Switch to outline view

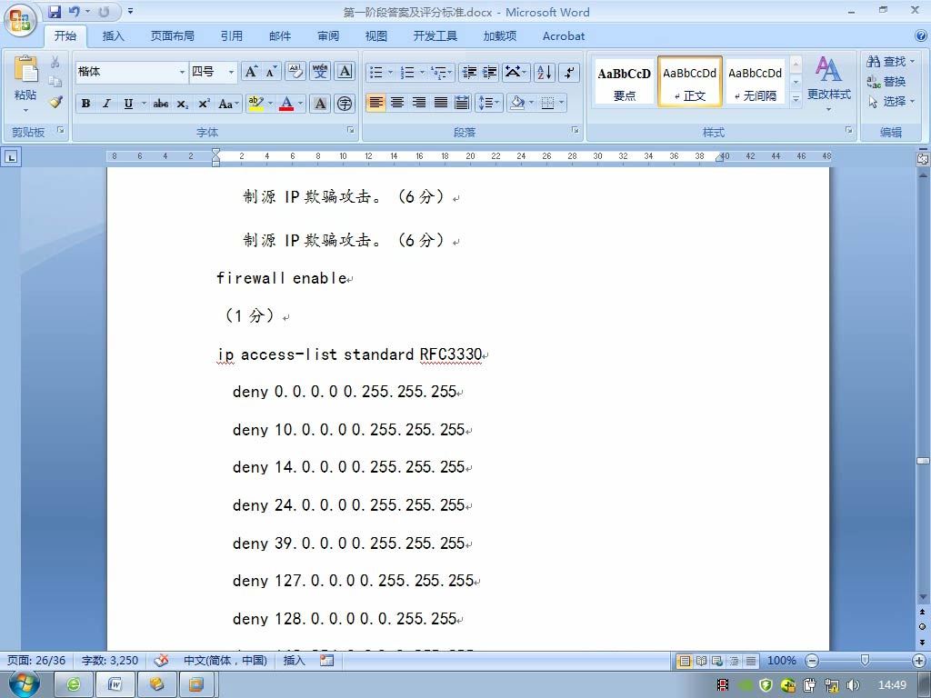click(735, 661)
